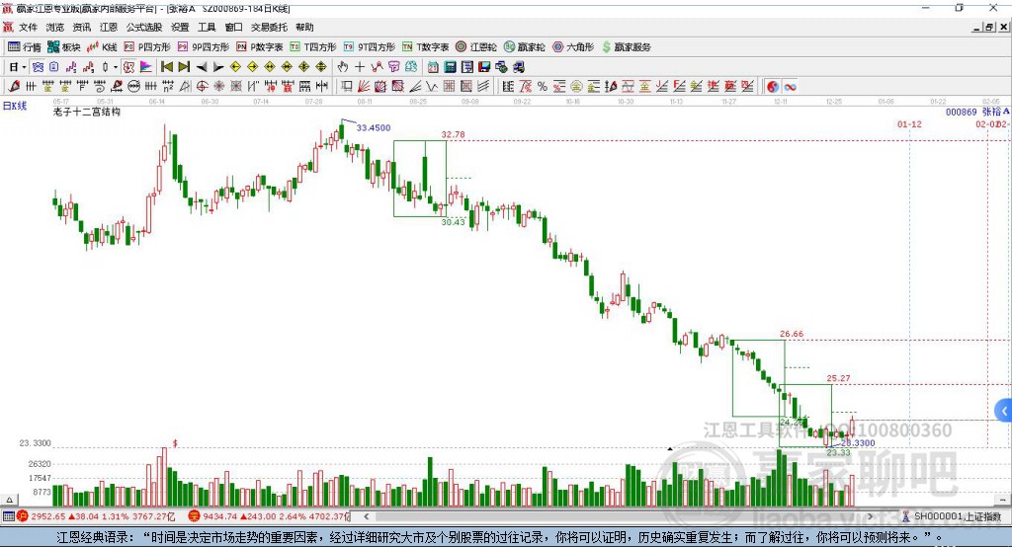Select the Gann fan lines tool
The width and height of the screenshot is (1012, 547).
pyautogui.click(x=364, y=87)
